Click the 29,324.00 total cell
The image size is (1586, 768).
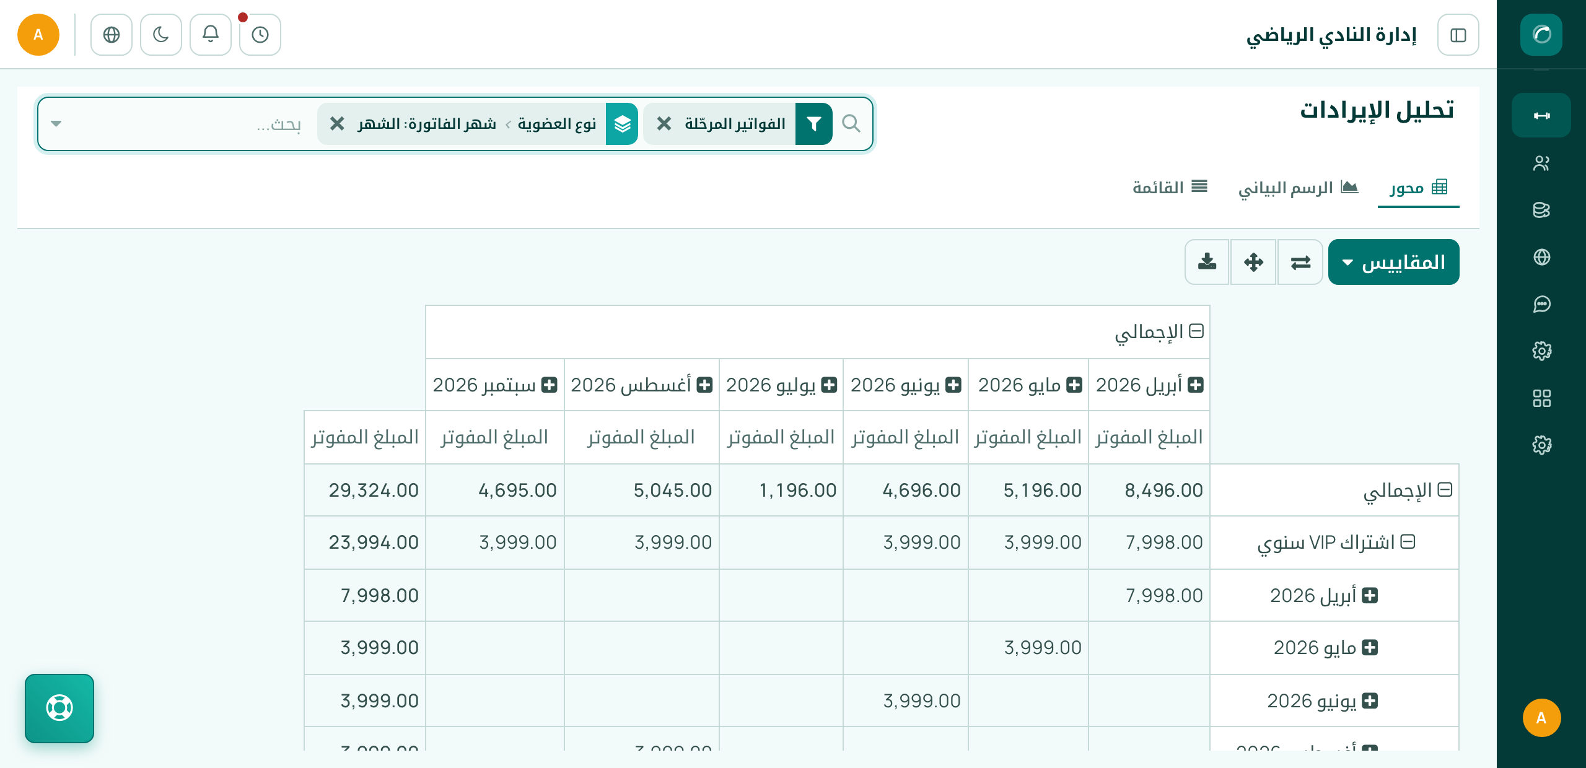[x=365, y=490]
